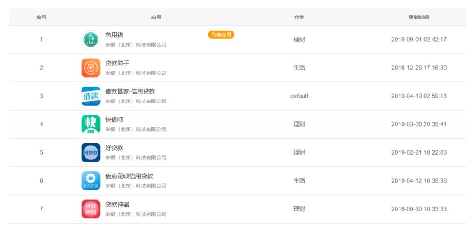Click the default category in row 3
Viewport: 466px width, 227px height.
[x=299, y=96]
